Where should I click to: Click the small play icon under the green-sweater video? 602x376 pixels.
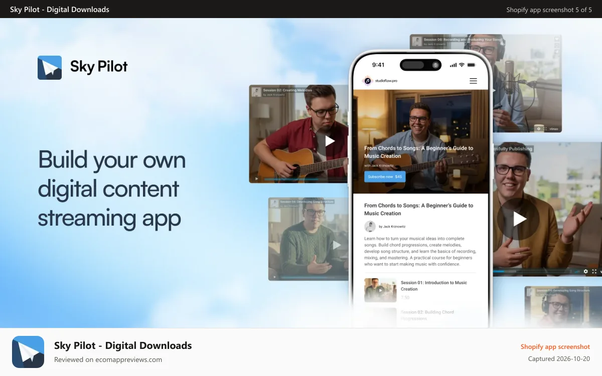(274, 277)
